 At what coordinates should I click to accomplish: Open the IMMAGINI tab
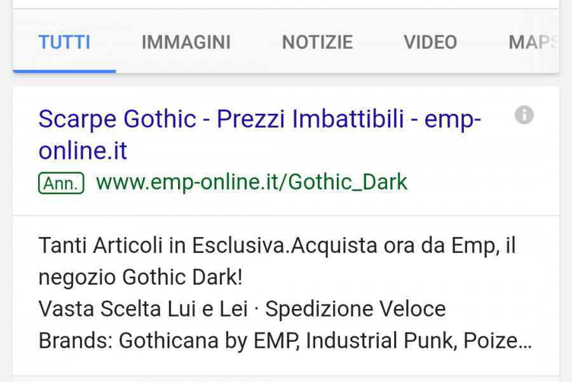point(186,43)
